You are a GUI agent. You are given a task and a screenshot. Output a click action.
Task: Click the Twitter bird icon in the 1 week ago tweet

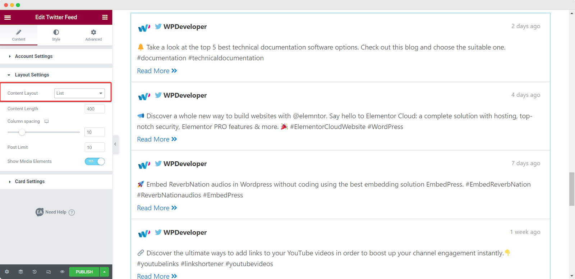pyautogui.click(x=158, y=232)
